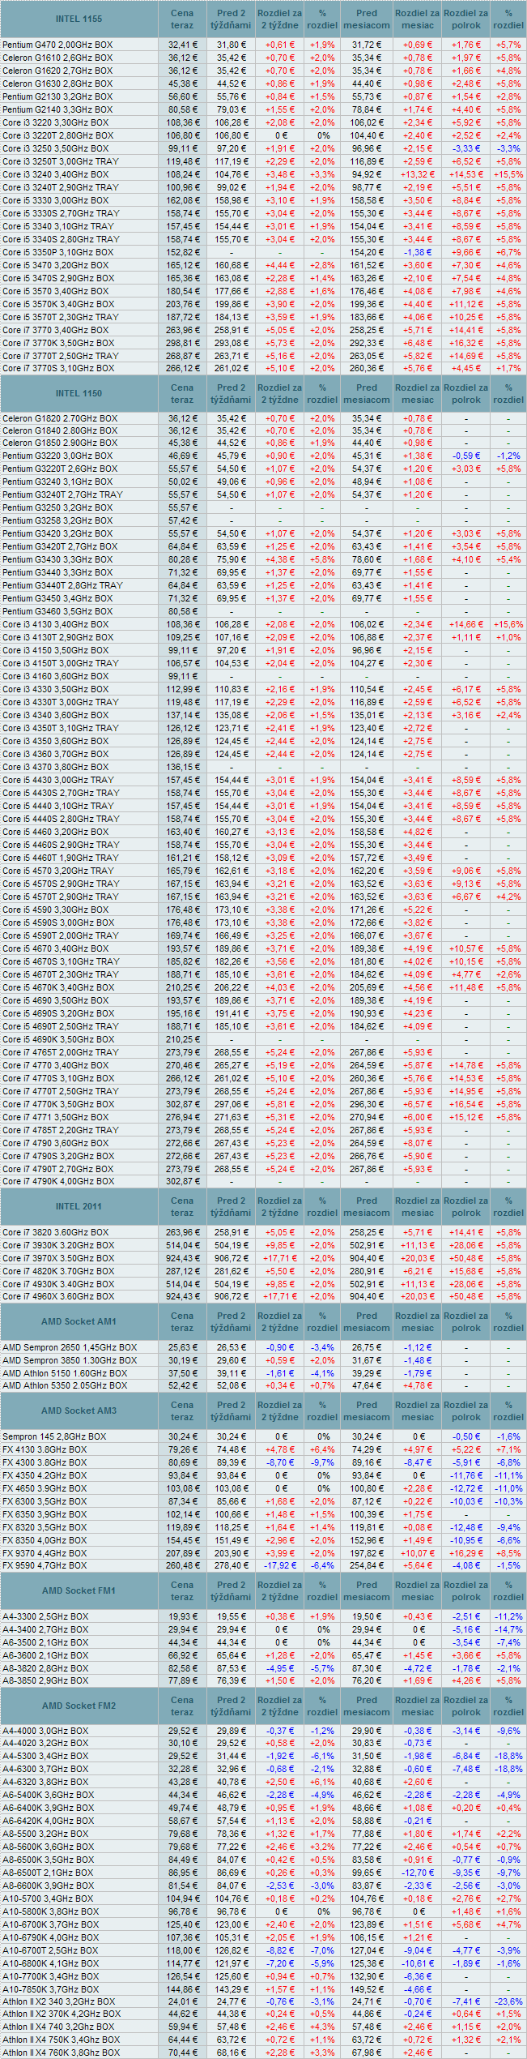527x2059 pixels.
Task: Click +50,48 € half-year difference for Core i7 4960X
Action: coord(466,1296)
